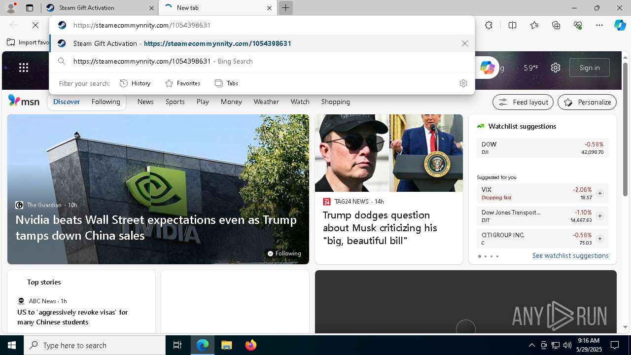Screen dimensions: 631x355
Task: Open the MSN apps grid launcher
Action: coord(24,68)
